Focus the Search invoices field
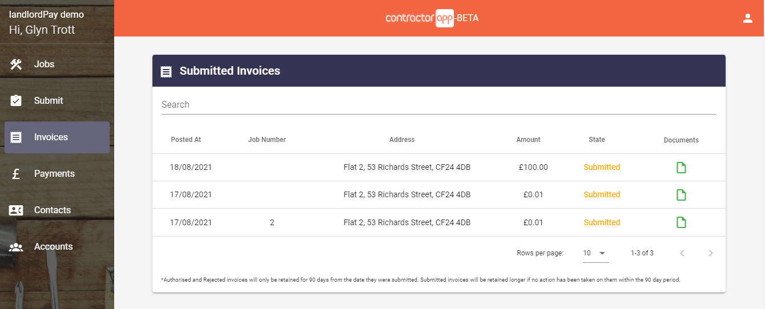Viewport: 765px width, 309px height. (438, 105)
